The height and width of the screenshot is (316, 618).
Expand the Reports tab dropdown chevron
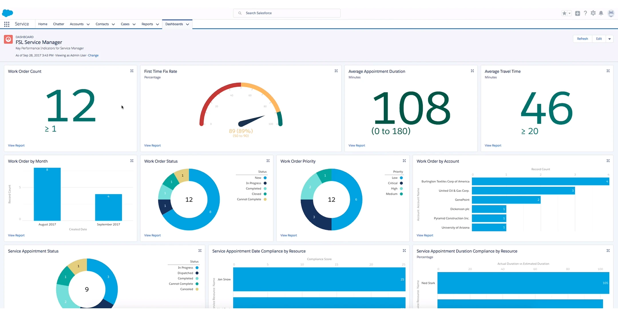point(157,24)
